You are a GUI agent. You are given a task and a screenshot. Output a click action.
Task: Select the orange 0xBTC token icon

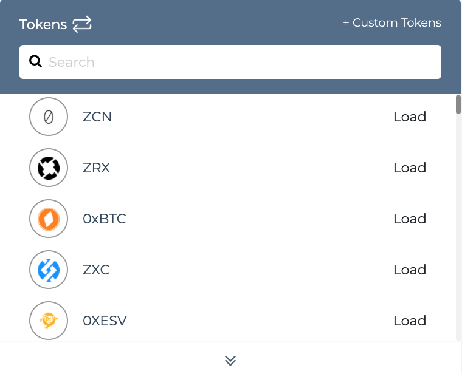(49, 219)
